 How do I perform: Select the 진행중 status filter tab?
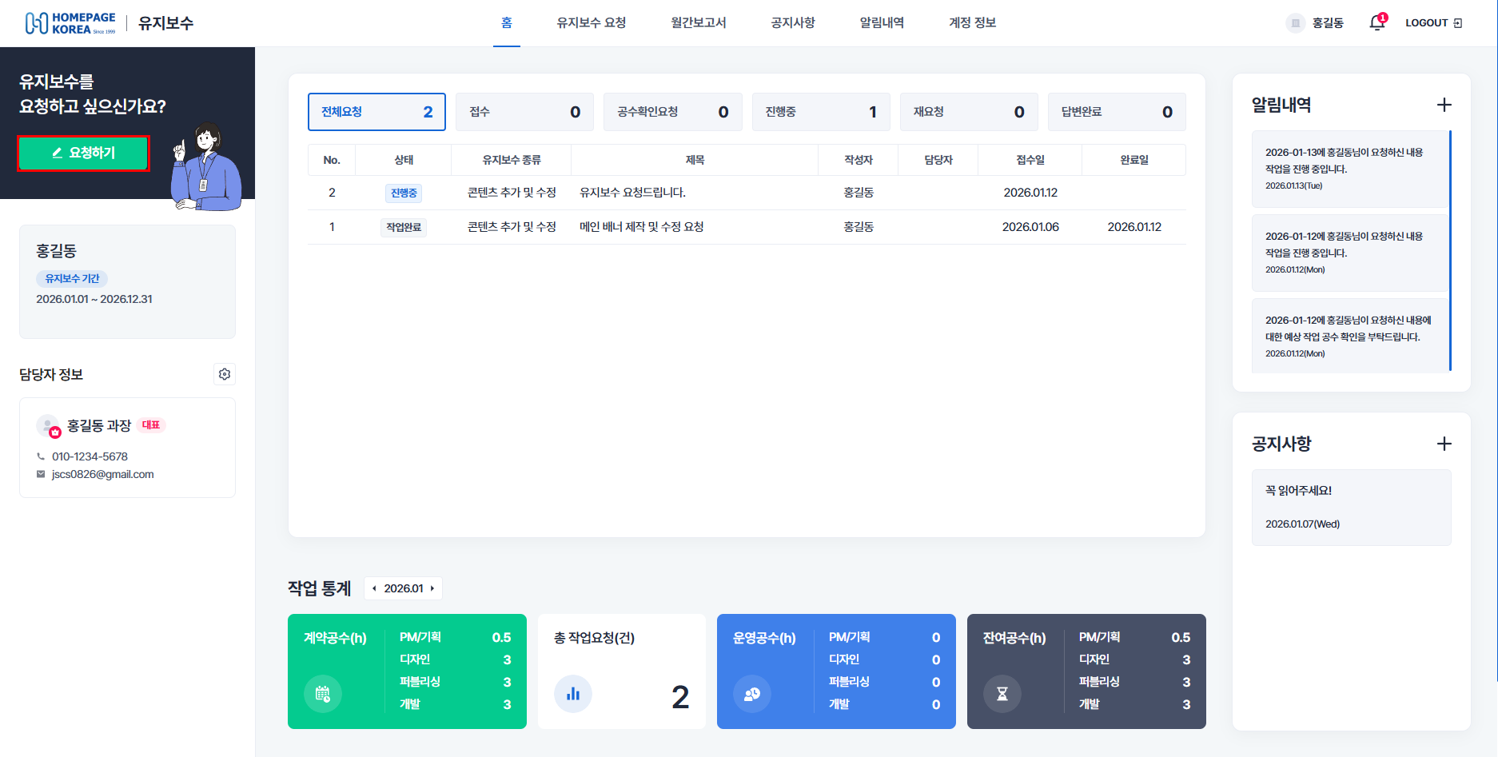coord(820,112)
